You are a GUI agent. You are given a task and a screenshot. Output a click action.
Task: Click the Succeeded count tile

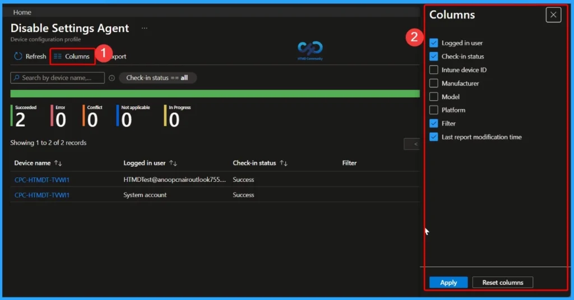pos(24,116)
